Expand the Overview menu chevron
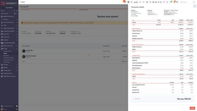 (17, 19)
